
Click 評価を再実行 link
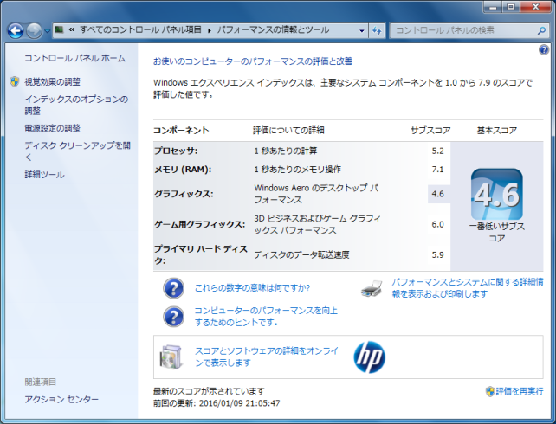[520, 391]
